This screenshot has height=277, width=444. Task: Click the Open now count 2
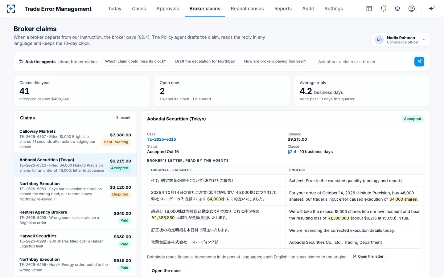point(162,91)
